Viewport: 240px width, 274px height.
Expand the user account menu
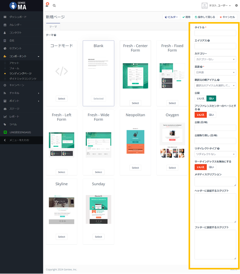click(216, 5)
